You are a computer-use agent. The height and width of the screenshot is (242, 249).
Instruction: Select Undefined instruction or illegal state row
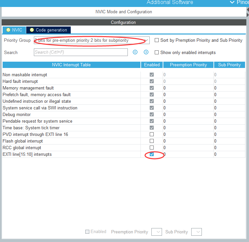tap(124, 101)
